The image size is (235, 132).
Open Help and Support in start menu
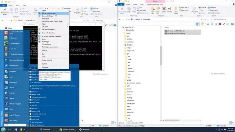click(16, 104)
